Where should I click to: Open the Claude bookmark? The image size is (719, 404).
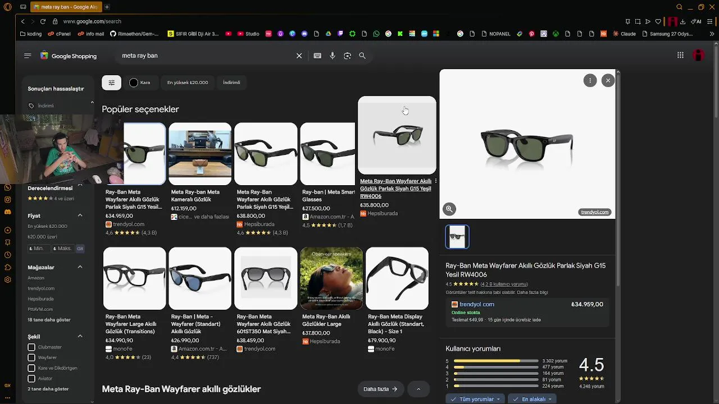(x=624, y=34)
